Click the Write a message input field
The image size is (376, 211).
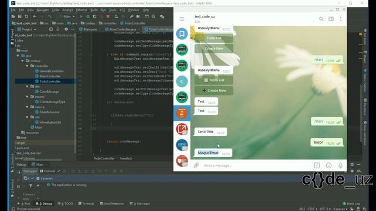tap(257, 165)
